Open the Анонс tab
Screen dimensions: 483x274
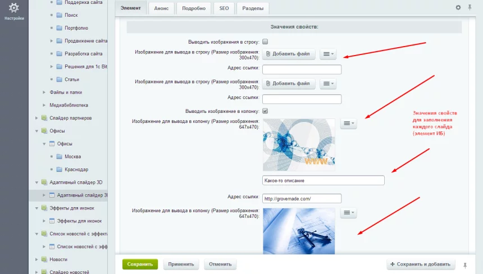[161, 8]
